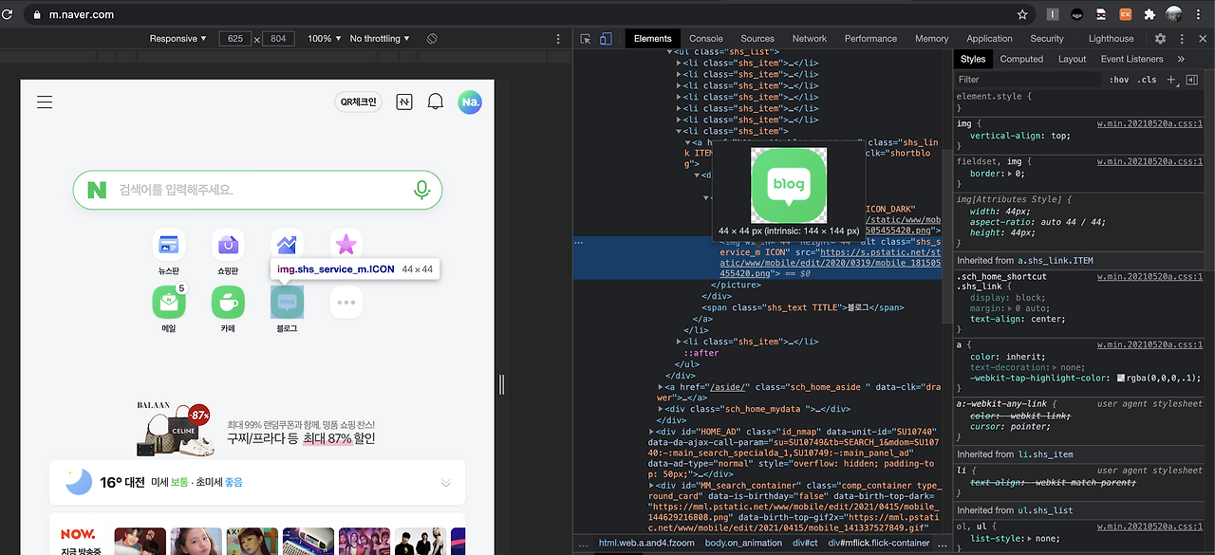
Task: Tap the QR체크인 button
Action: pyautogui.click(x=359, y=102)
